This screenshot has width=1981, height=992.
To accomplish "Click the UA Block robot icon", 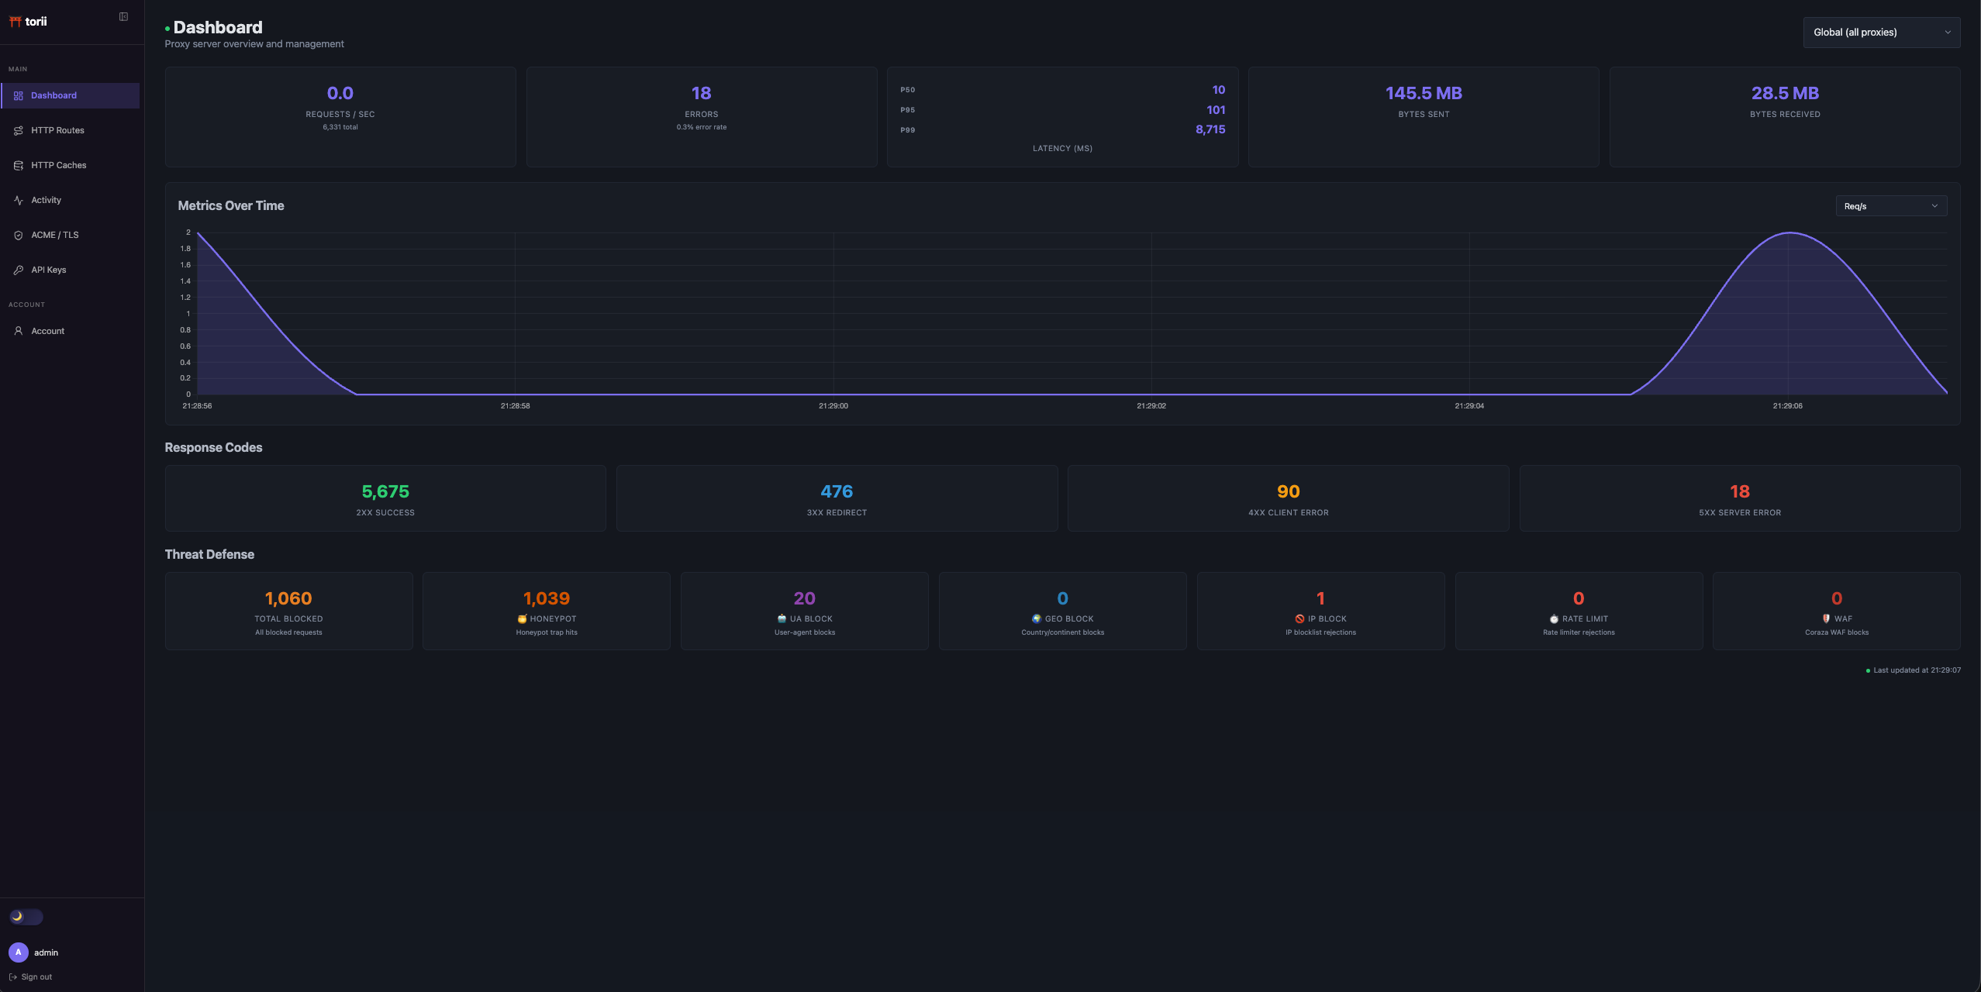I will (782, 619).
